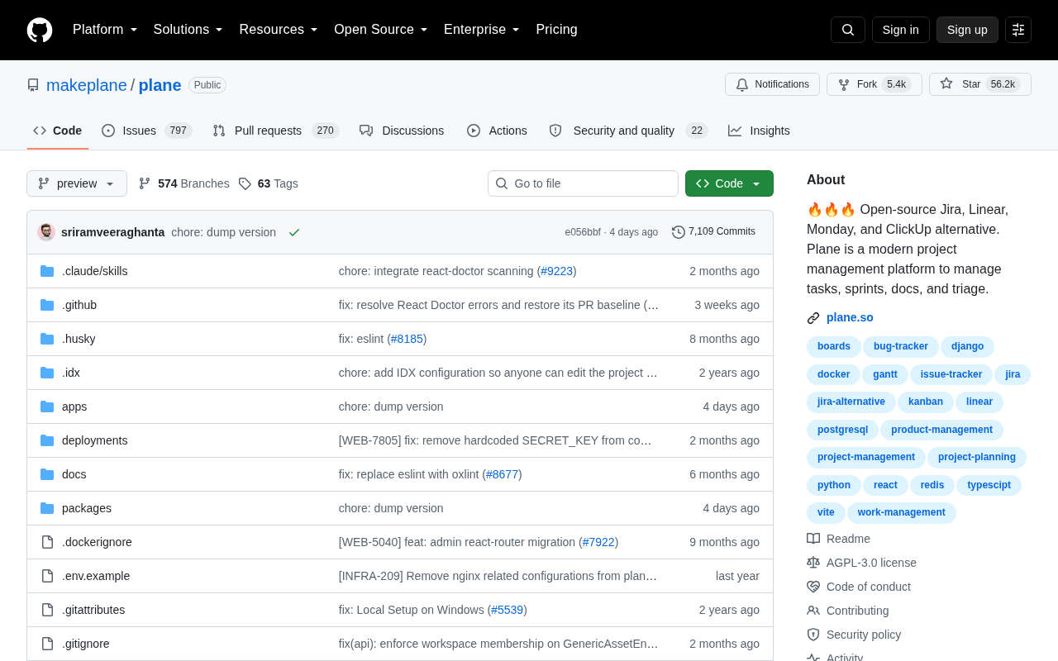Click the folder icon beside .github
The width and height of the screenshot is (1058, 661).
47,305
